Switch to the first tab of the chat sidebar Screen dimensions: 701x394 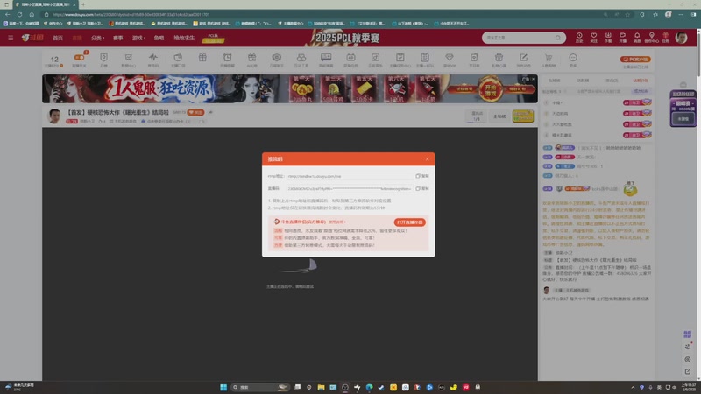[554, 81]
